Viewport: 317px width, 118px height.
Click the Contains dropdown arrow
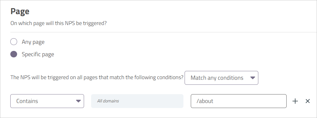[78, 101]
